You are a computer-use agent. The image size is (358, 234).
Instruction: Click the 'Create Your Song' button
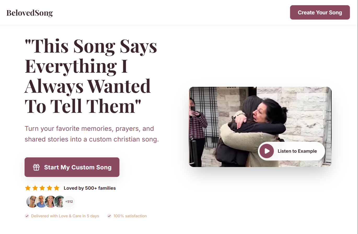click(320, 12)
